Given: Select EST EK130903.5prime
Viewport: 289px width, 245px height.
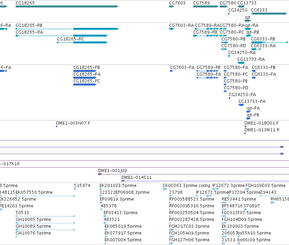Looking at the screenshot, I should [x=240, y=226].
